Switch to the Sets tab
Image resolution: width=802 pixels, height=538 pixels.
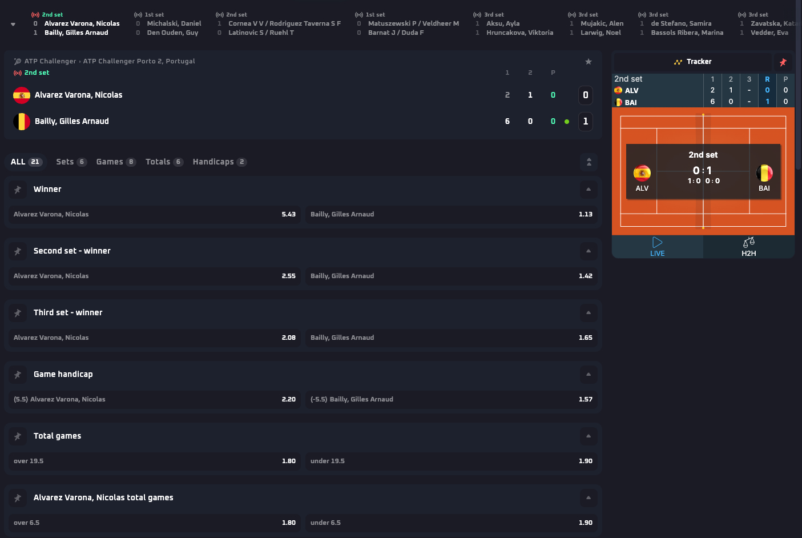pos(71,162)
